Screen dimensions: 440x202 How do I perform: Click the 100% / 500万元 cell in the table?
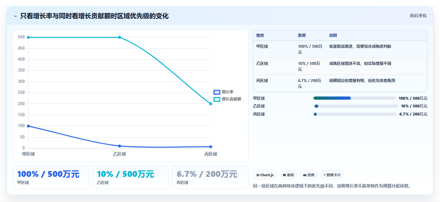(310, 49)
